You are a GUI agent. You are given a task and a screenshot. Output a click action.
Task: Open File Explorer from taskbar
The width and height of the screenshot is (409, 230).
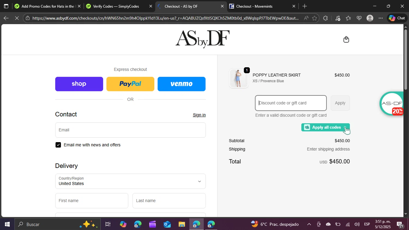(182, 224)
